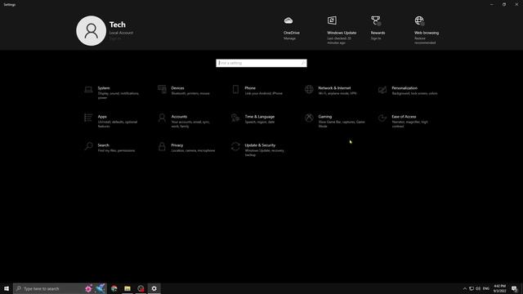The image size is (523, 294).
Task: Open File Explorer from the taskbar
Action: coord(127,288)
